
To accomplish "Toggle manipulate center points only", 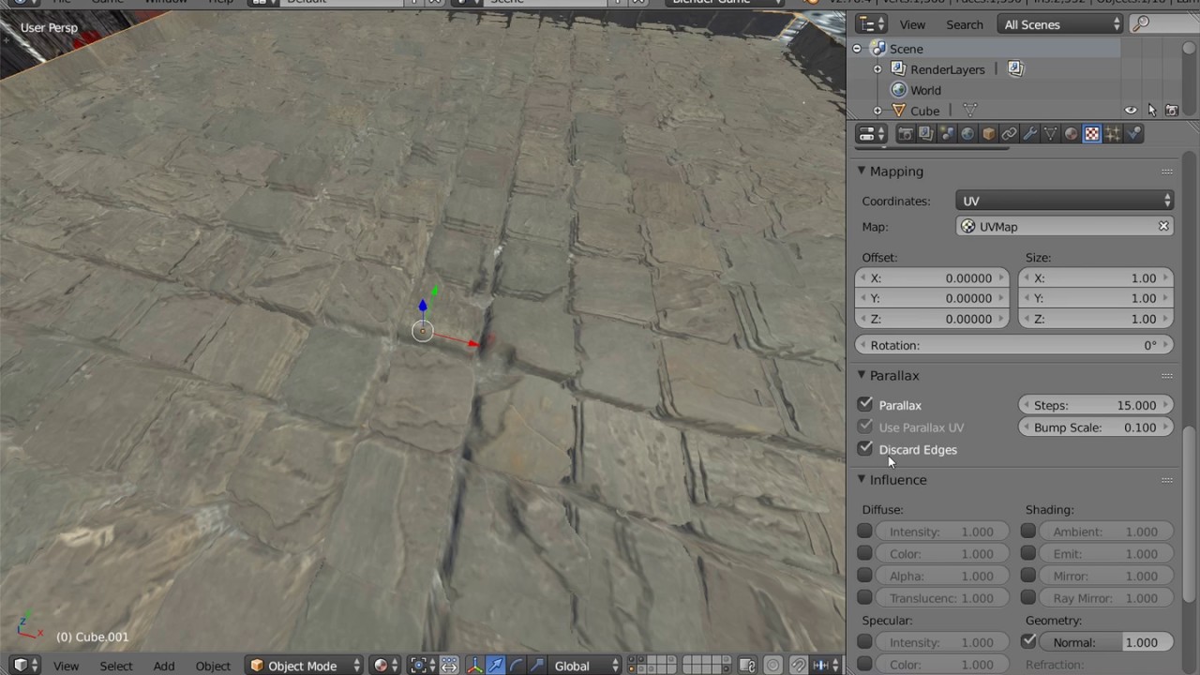I will click(448, 666).
